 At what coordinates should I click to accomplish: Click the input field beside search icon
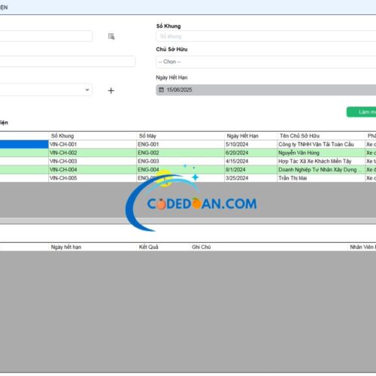pyautogui.click(x=46, y=36)
